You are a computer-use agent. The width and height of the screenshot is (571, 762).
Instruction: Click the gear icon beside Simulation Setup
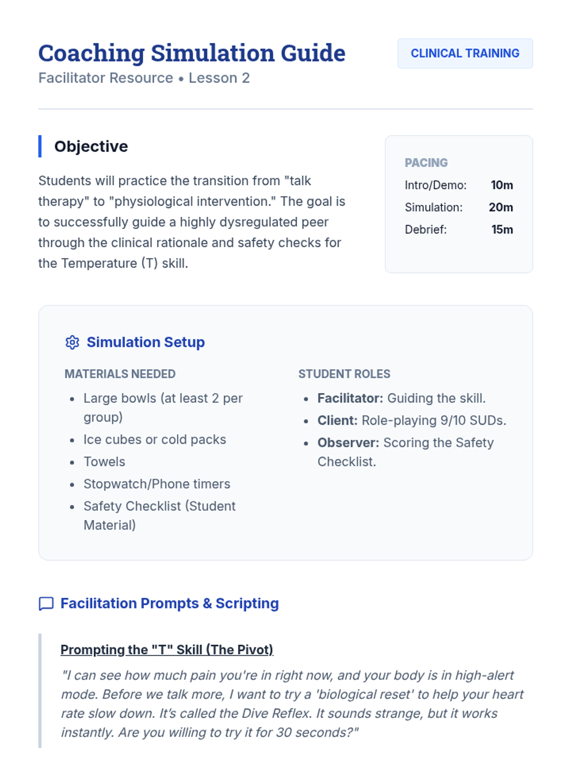pos(72,342)
